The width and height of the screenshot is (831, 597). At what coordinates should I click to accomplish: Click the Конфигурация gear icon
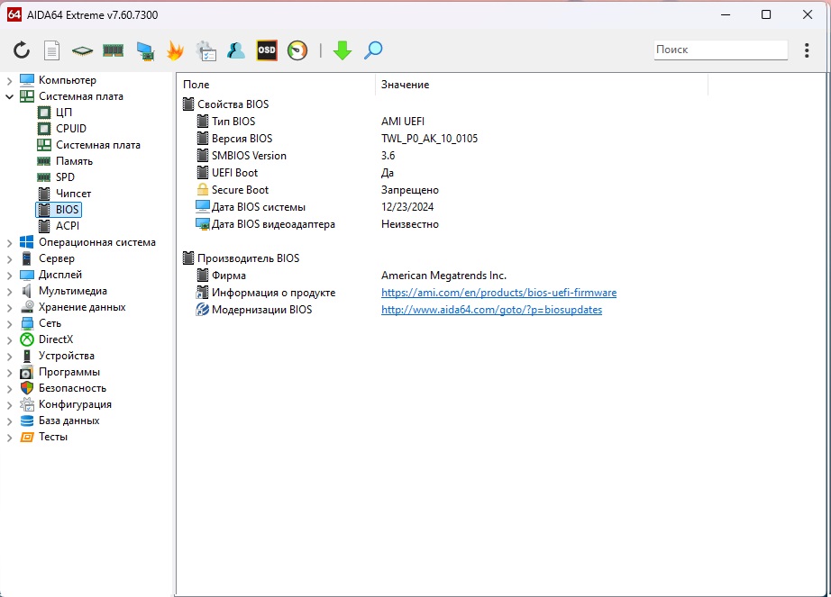click(x=26, y=404)
